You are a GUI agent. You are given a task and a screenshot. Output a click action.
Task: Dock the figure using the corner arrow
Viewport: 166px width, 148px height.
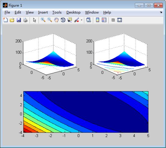pos(161,12)
